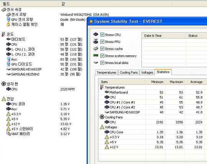Click the 필드 column header
The image size is (207, 164).
click(x=29, y=4)
